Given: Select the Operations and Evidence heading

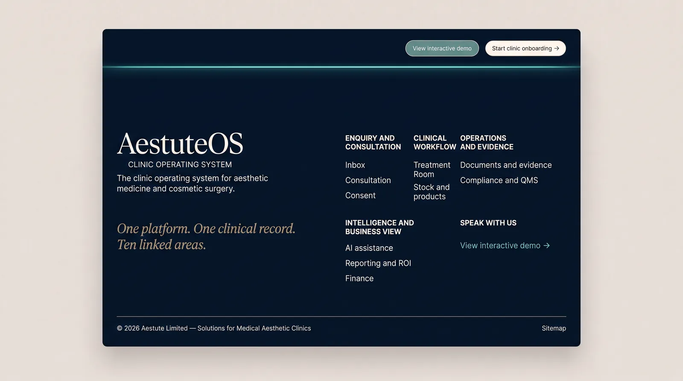Looking at the screenshot, I should (487, 143).
